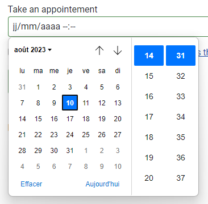The width and height of the screenshot is (208, 204).
Task: Focus the jj/mm/aaaa date-time input field
Action: pyautogui.click(x=108, y=27)
